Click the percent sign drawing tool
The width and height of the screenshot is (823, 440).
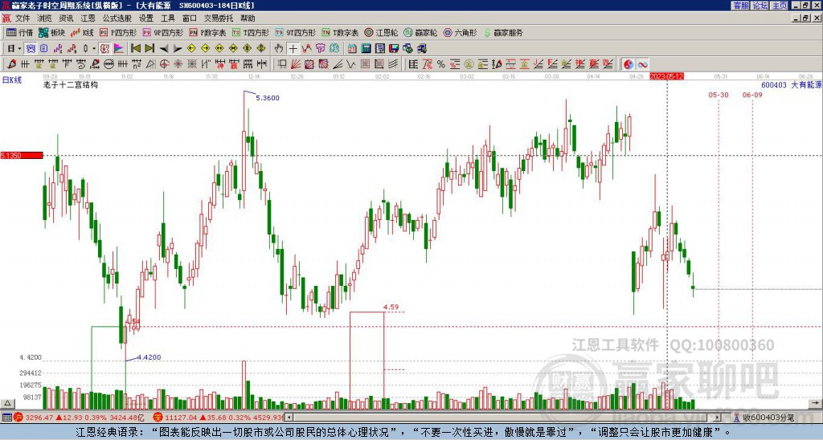click(441, 64)
